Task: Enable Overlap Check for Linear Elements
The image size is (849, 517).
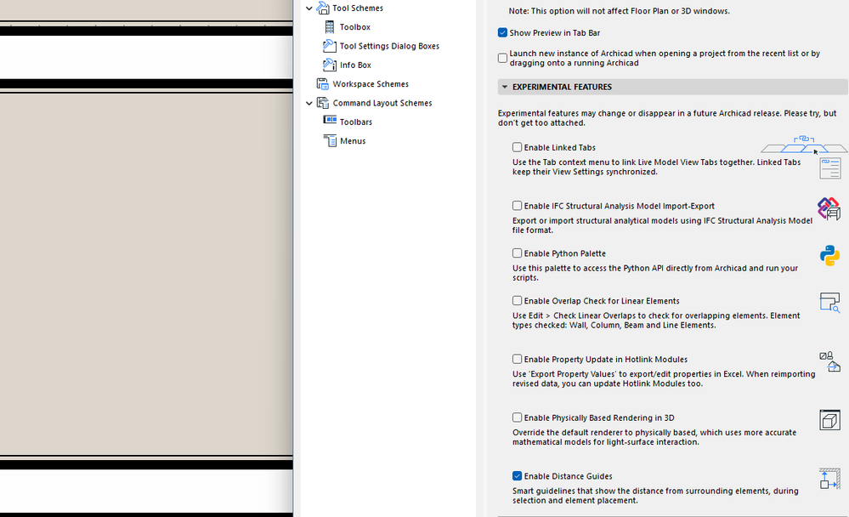Action: [517, 301]
